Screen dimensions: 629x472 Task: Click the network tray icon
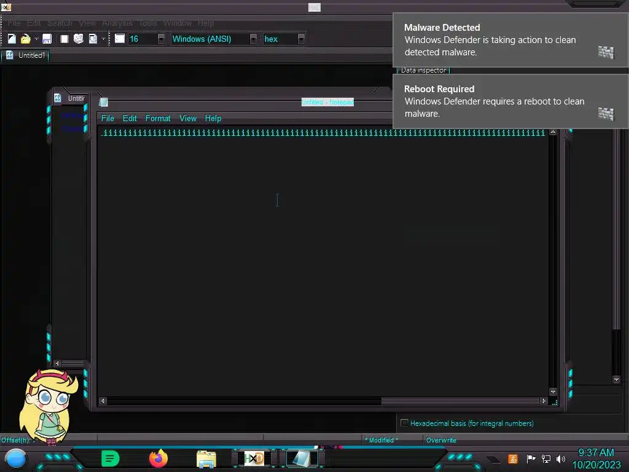pyautogui.click(x=546, y=458)
